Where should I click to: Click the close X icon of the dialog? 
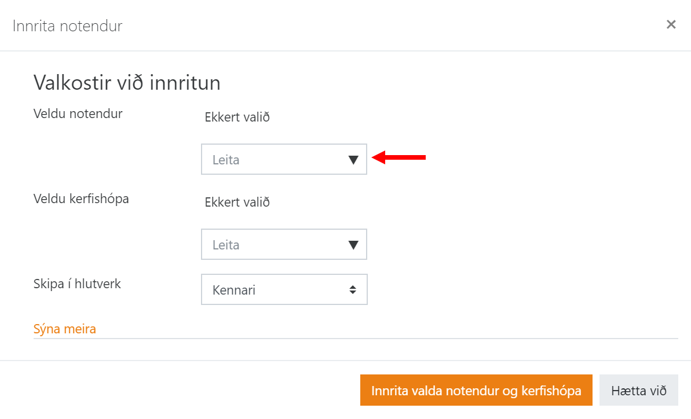click(671, 24)
